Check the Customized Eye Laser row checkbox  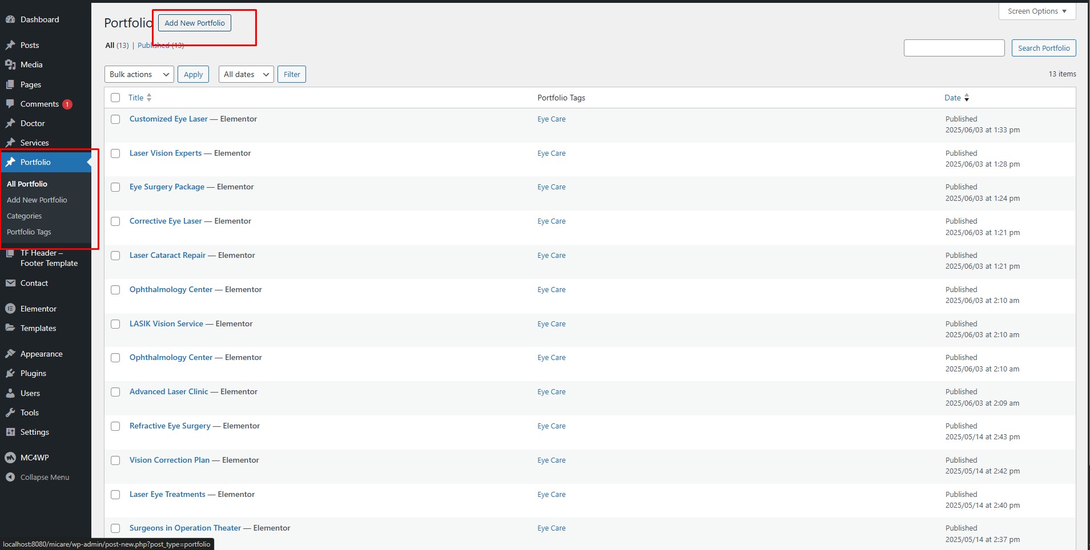(115, 119)
